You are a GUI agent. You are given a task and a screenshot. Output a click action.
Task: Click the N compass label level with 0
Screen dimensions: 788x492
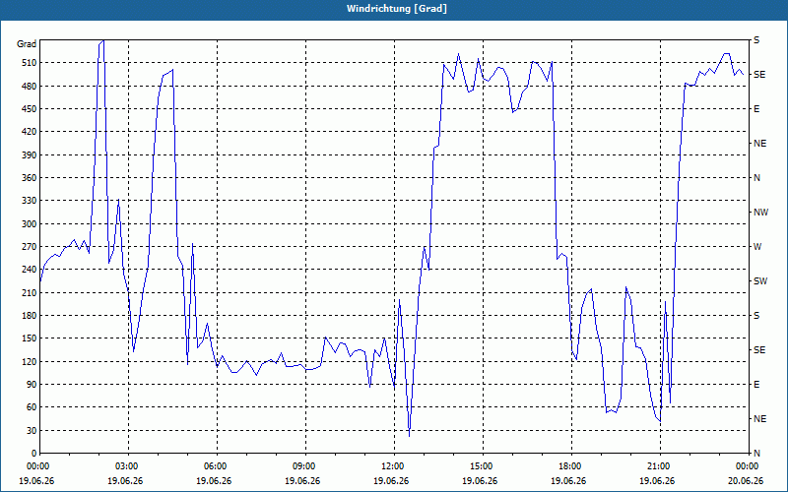pyautogui.click(x=756, y=454)
